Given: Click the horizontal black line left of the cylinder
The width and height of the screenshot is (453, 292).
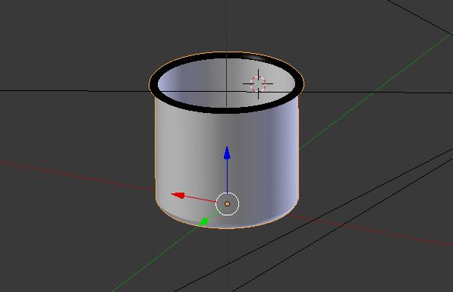Looking at the screenshot, I should coord(74,91).
